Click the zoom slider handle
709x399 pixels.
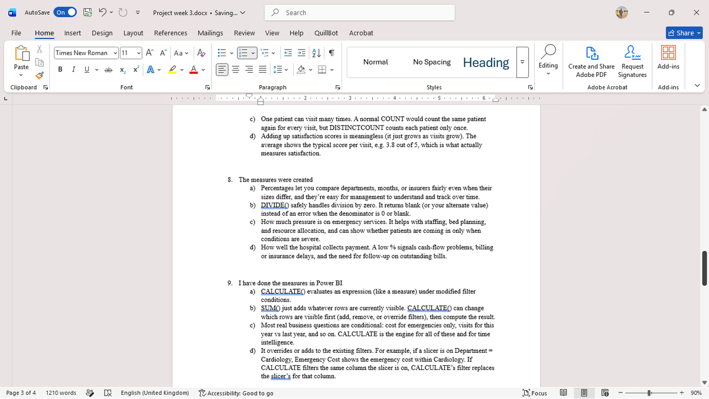coord(649,392)
